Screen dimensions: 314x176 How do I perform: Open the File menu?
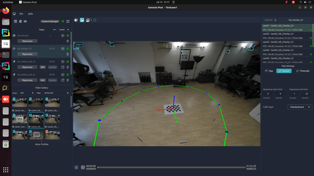point(21,14)
